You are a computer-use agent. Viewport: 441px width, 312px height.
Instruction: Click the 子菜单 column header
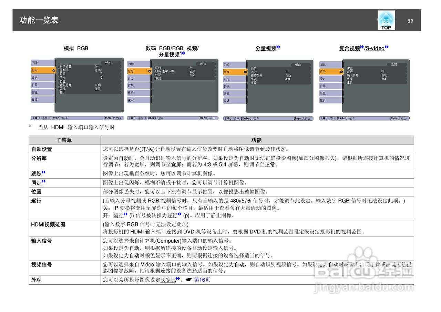coord(64,140)
